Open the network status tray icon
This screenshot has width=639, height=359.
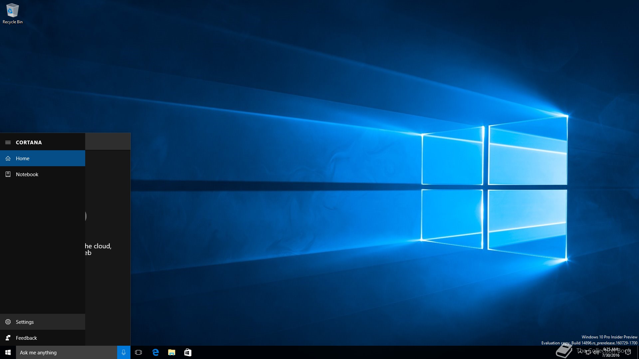click(588, 352)
